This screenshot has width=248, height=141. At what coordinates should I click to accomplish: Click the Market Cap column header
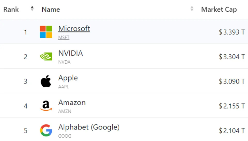(x=219, y=10)
